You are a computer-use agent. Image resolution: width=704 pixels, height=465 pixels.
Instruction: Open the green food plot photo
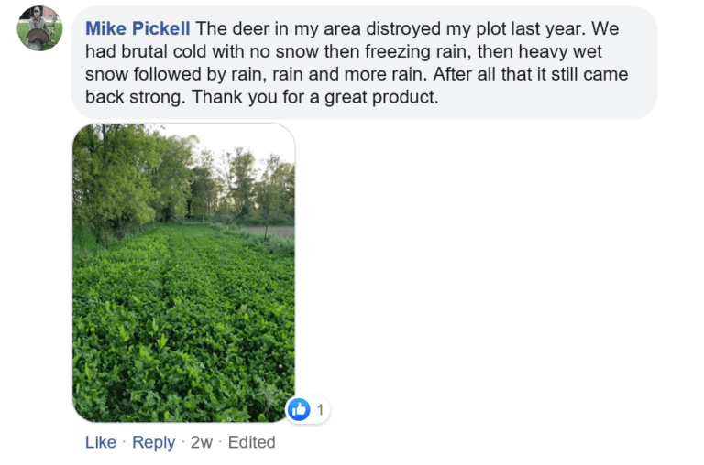coord(183,273)
